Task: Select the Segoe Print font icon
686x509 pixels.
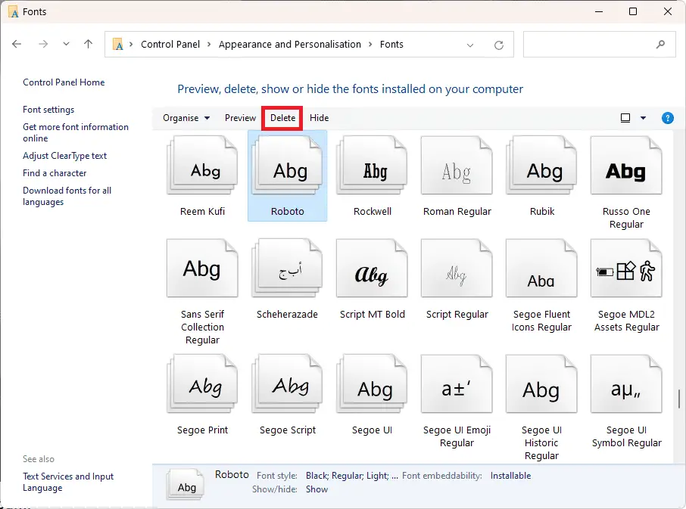Action: coord(202,384)
